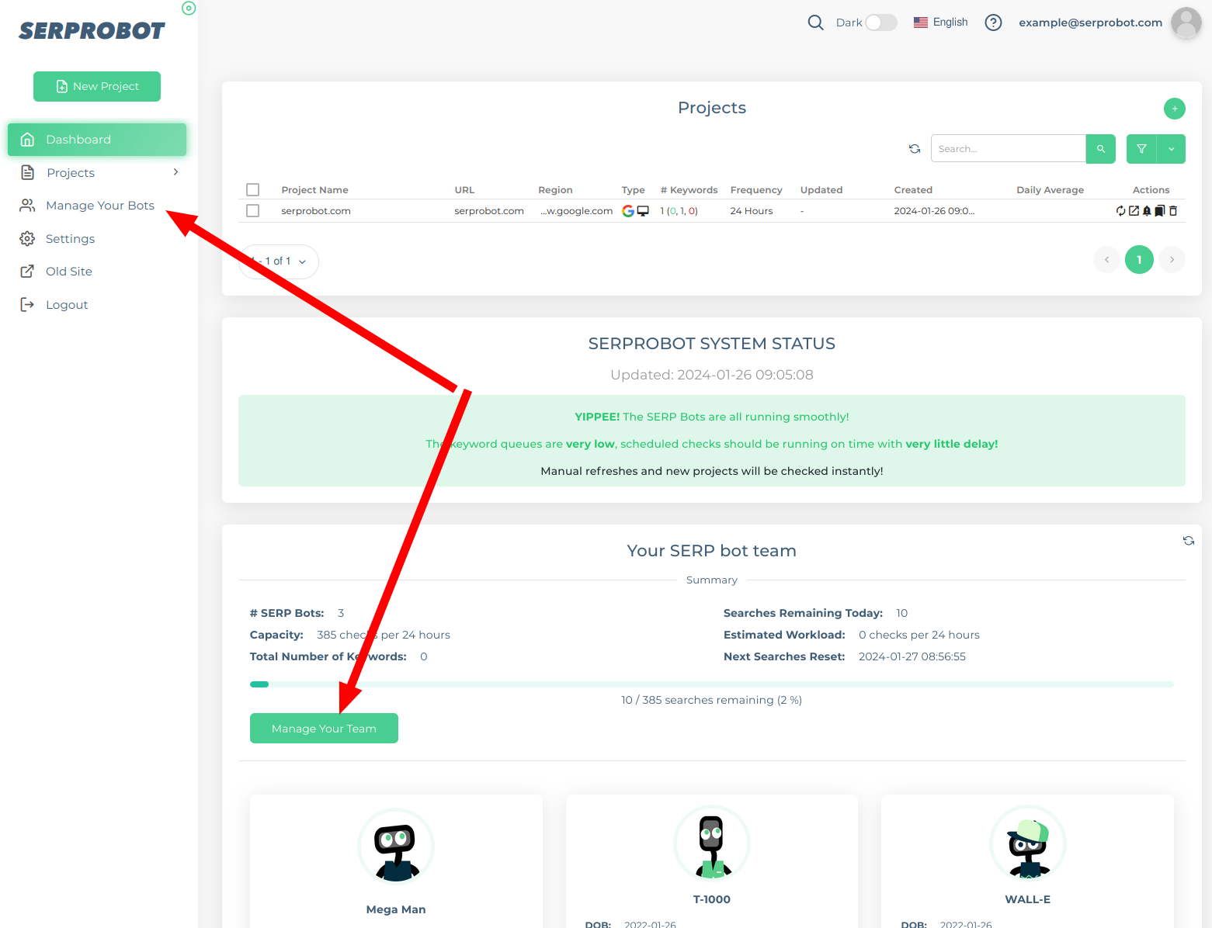Refresh the projects list with reload icon
Viewport: 1212px width, 928px height.
915,149
